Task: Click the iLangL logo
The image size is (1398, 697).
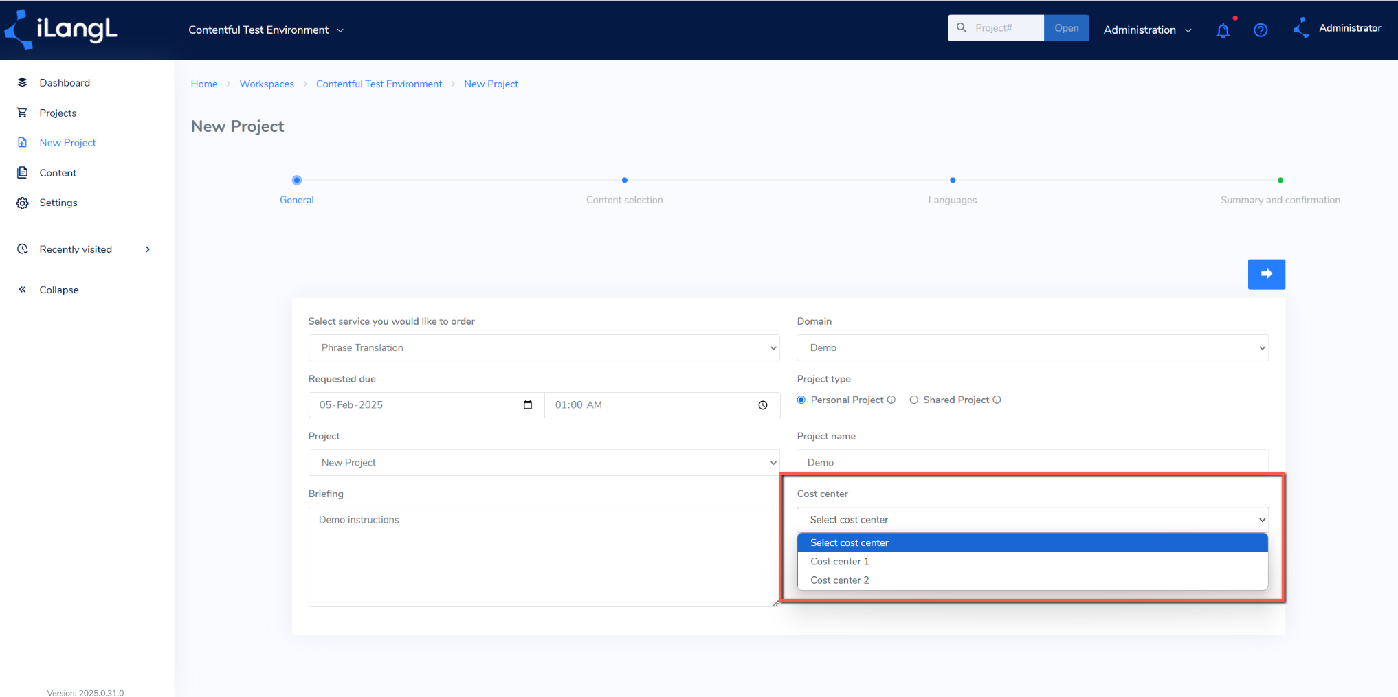Action: pyautogui.click(x=61, y=30)
